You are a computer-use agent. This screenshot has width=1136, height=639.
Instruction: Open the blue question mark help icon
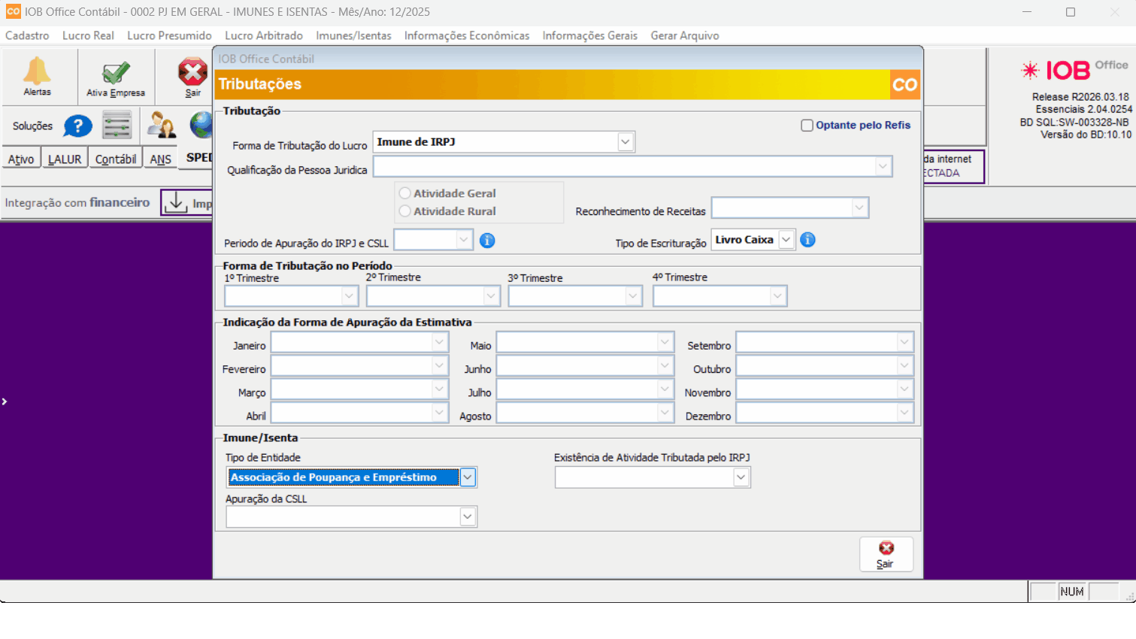tap(77, 126)
